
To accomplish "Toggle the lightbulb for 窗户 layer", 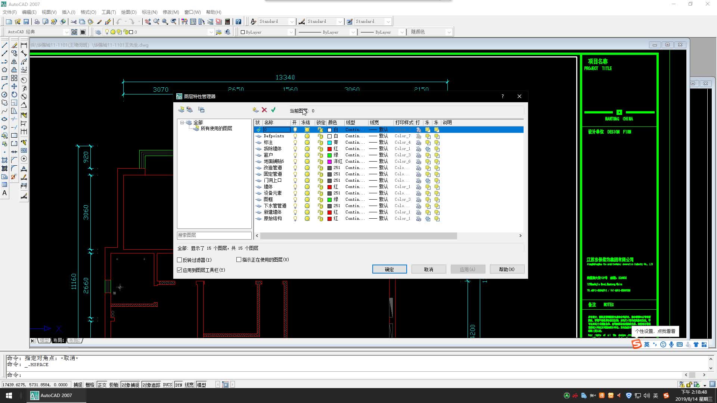I will 295,155.
